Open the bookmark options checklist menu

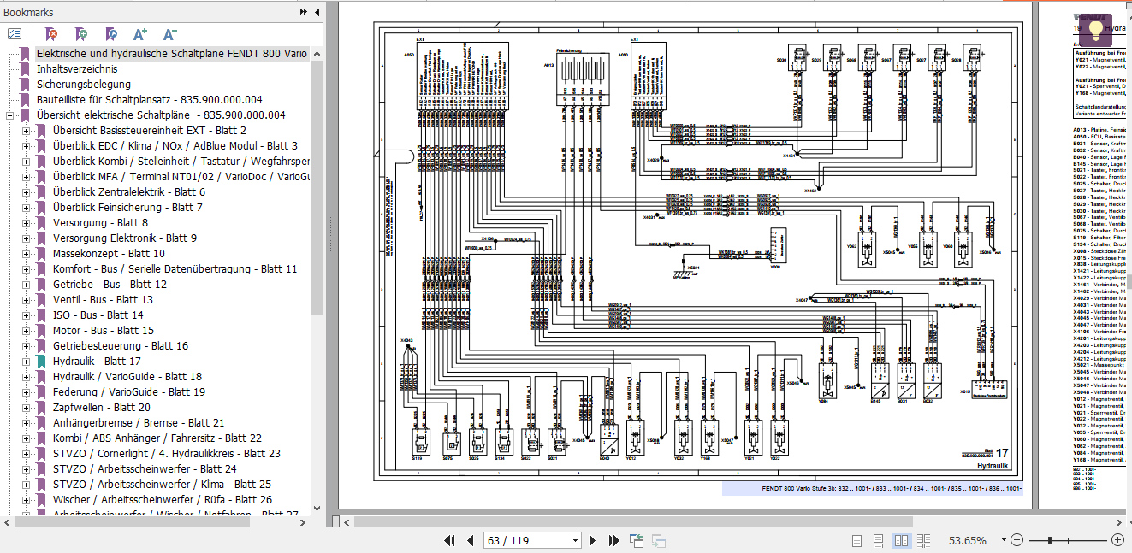pos(15,34)
